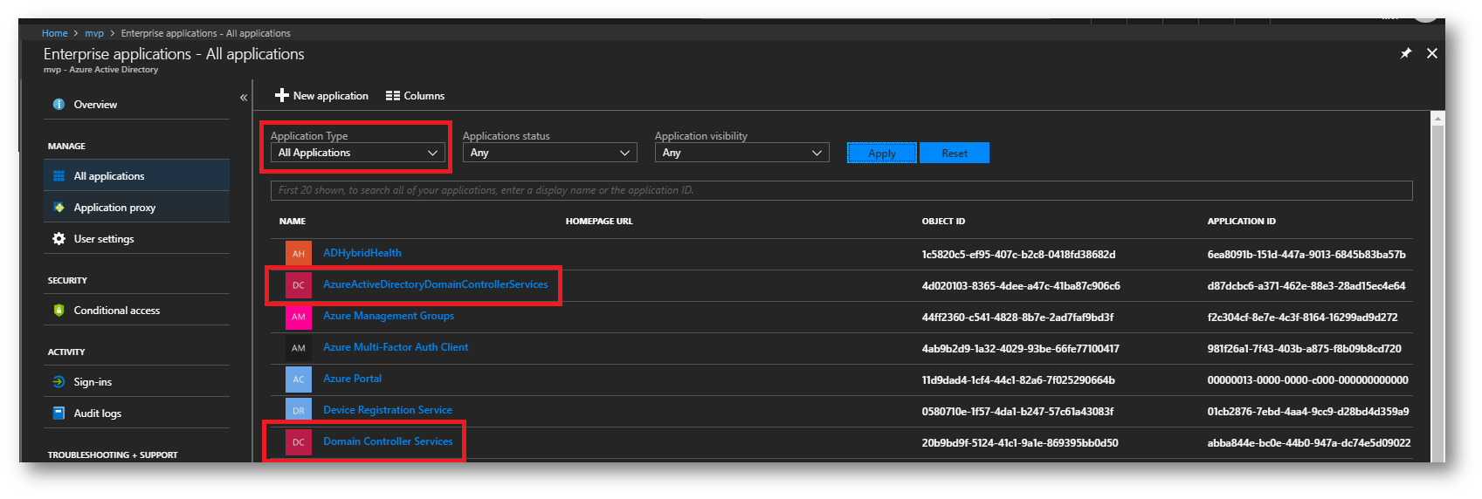Open the Applications status dropdown
The width and height of the screenshot is (1482, 499).
pos(550,153)
